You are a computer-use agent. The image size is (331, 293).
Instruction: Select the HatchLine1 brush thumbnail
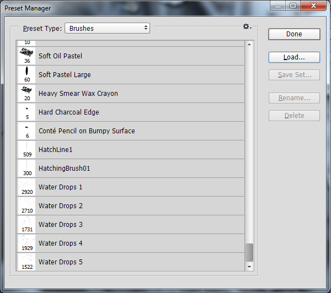26,150
